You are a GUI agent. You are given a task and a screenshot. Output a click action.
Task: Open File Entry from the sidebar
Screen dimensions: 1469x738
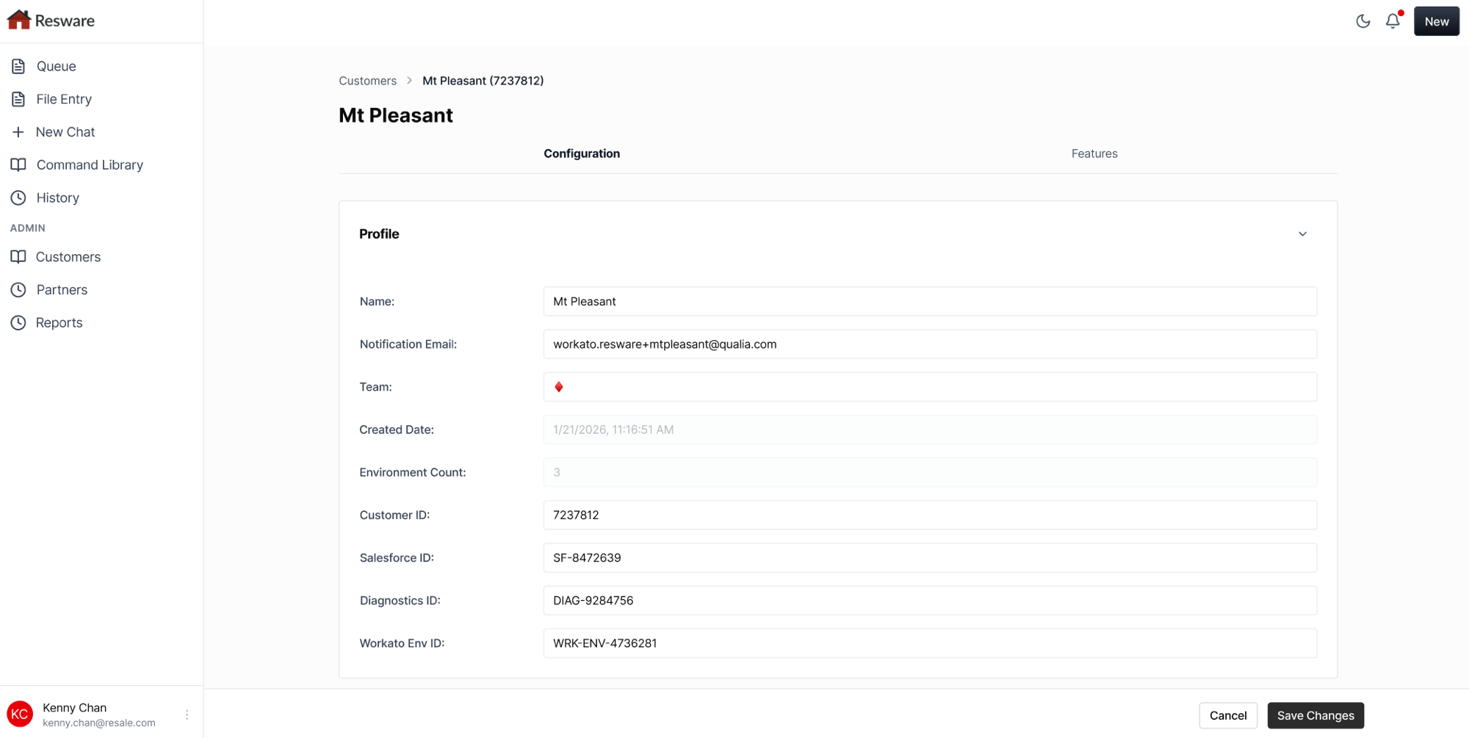[64, 99]
